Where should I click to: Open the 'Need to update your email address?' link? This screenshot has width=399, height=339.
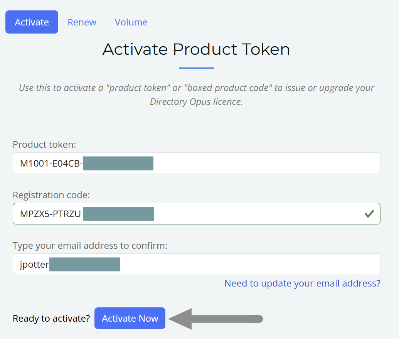pos(302,283)
